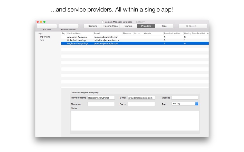The height and width of the screenshot is (152, 244).
Task: Minimize window with yellow button
Action: (41, 22)
